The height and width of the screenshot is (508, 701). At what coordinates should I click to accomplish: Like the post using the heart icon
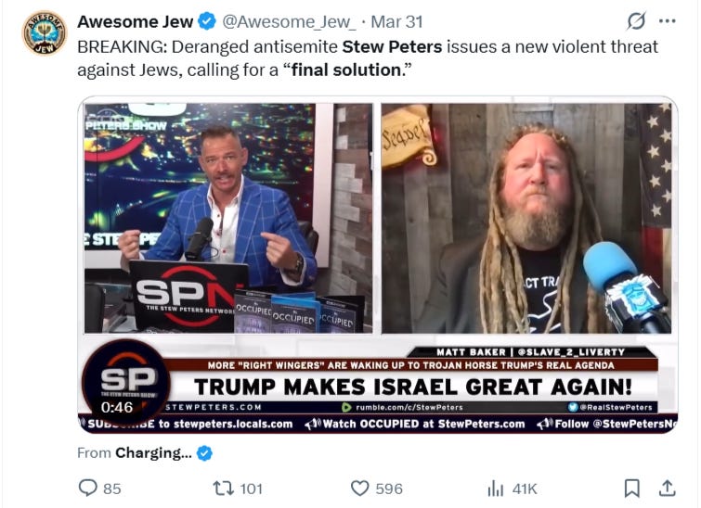[x=360, y=488]
